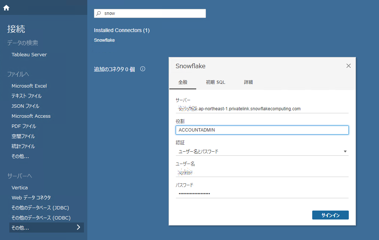Viewport: 379px width, 240px height.
Task: Select the Snowflake installed connector
Action: pos(104,40)
